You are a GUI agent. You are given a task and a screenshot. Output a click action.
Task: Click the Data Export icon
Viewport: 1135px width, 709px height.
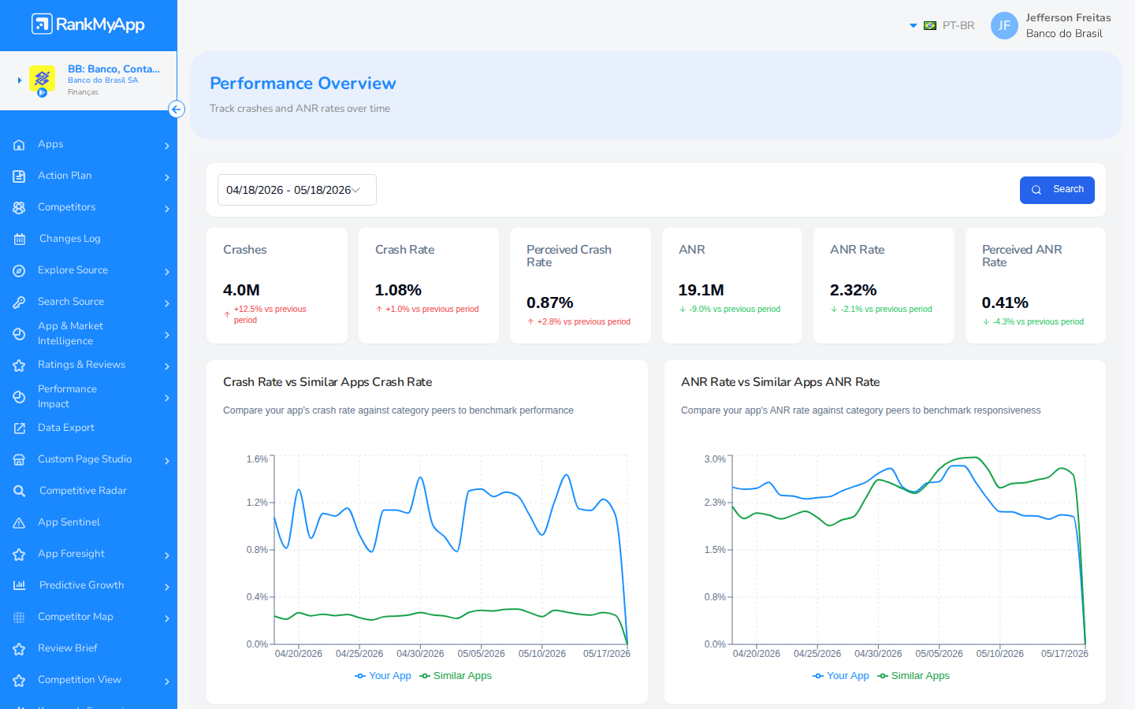(x=20, y=429)
